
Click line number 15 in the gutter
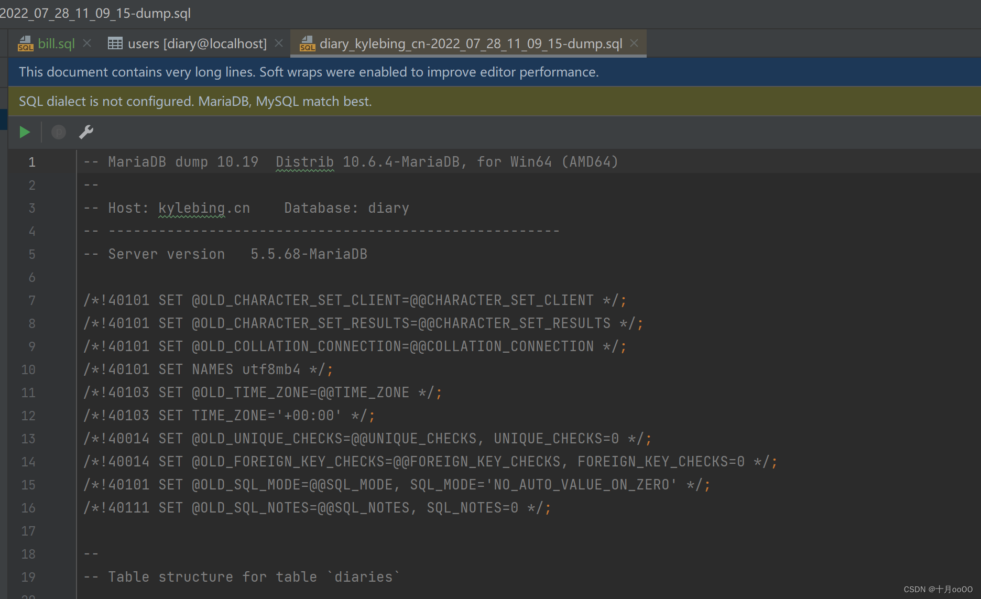[x=28, y=485]
